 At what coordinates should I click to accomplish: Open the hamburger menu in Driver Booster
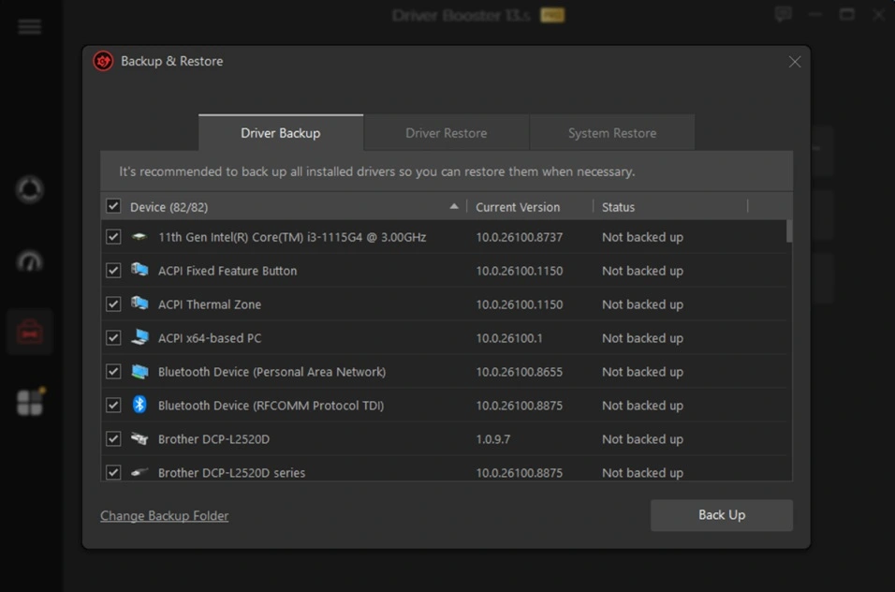[29, 26]
